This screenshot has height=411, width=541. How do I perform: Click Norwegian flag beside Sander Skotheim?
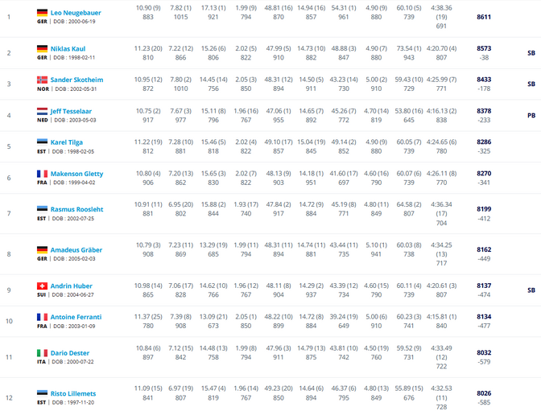42,80
